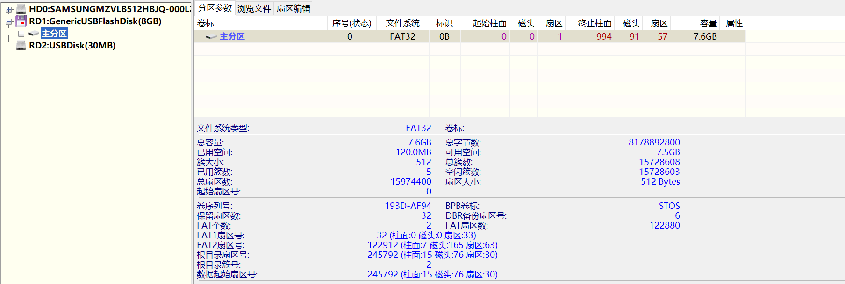Select the highlighted 主分区 tree item
845x284 pixels.
54,34
